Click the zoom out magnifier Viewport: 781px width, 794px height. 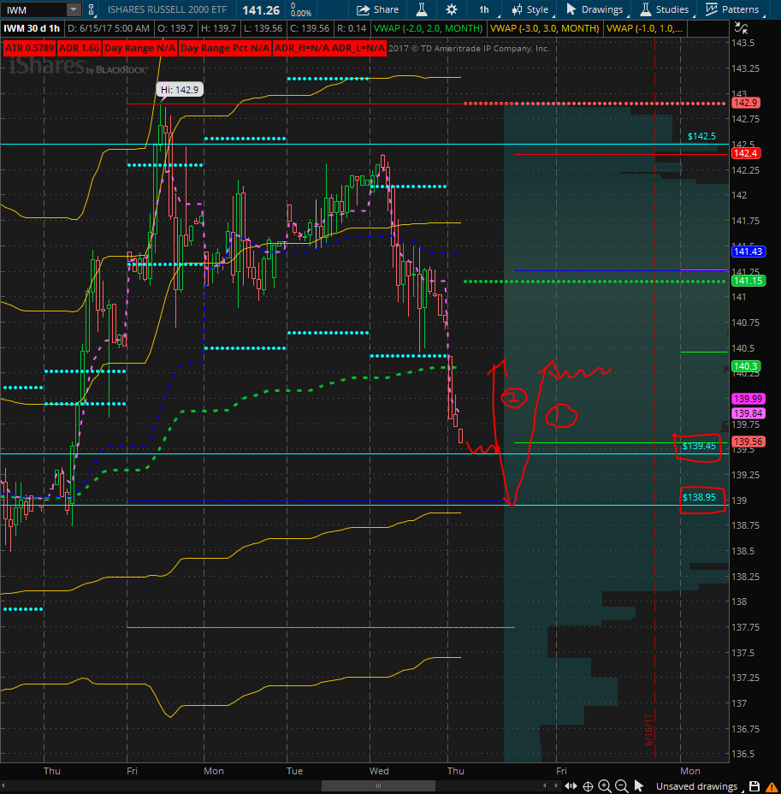[622, 786]
